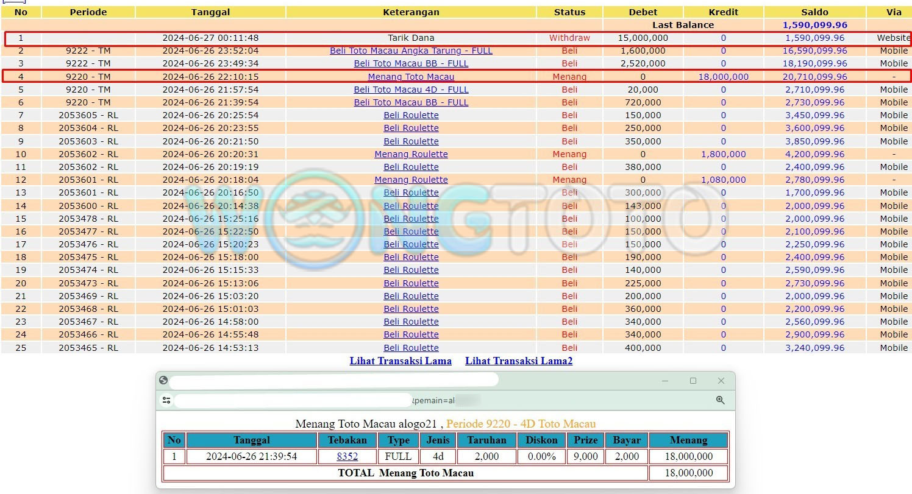Open Menang Roulette link for period 2053601
912x494 pixels.
coord(411,180)
